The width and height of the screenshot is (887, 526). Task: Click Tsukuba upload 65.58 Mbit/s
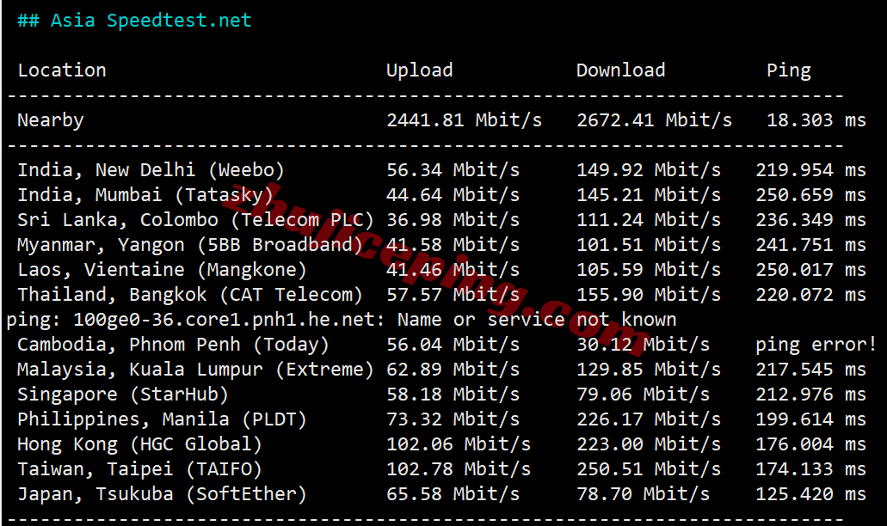pyautogui.click(x=453, y=494)
